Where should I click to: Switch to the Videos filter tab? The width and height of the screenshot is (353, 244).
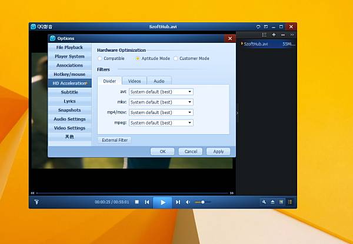(134, 81)
